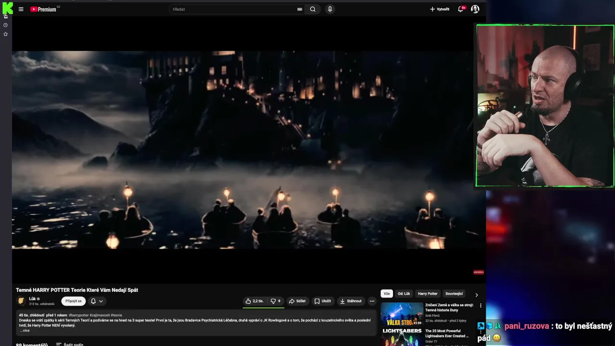615x346 pixels.
Task: Click the video title Temné HARRY POTTER Teorie
Action: [x=77, y=290]
